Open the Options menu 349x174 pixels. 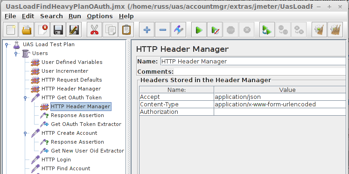pyautogui.click(x=100, y=16)
